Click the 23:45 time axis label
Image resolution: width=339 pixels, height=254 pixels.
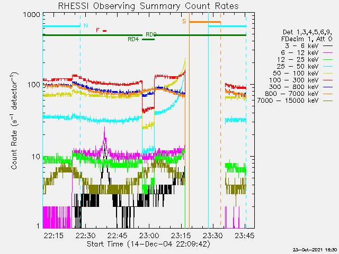[x=245, y=235]
